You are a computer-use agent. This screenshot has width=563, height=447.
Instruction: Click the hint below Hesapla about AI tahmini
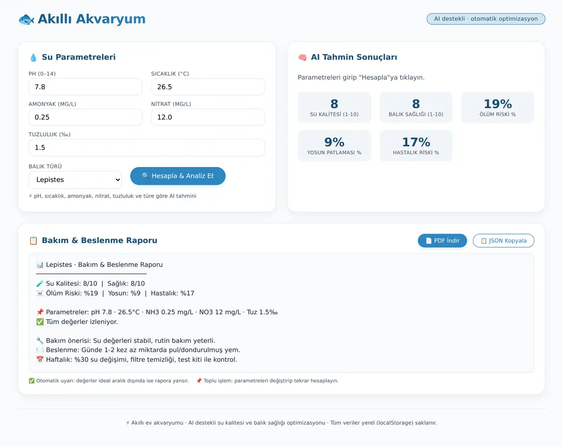click(113, 196)
